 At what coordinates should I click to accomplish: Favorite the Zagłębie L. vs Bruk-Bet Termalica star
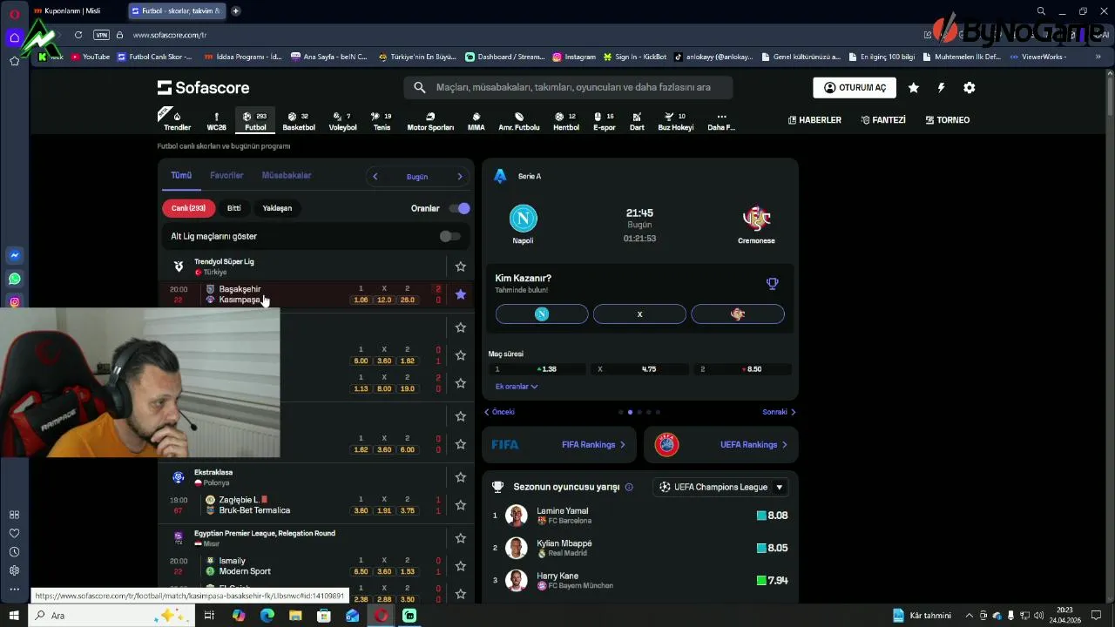[460, 505]
